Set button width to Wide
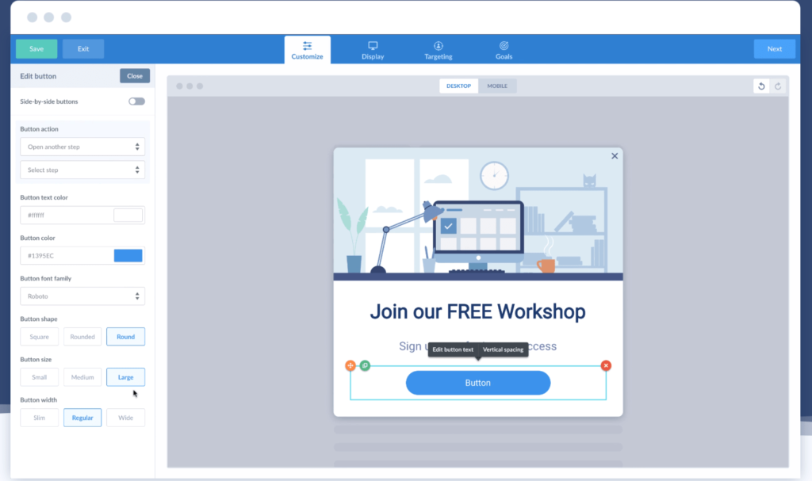 (x=126, y=418)
